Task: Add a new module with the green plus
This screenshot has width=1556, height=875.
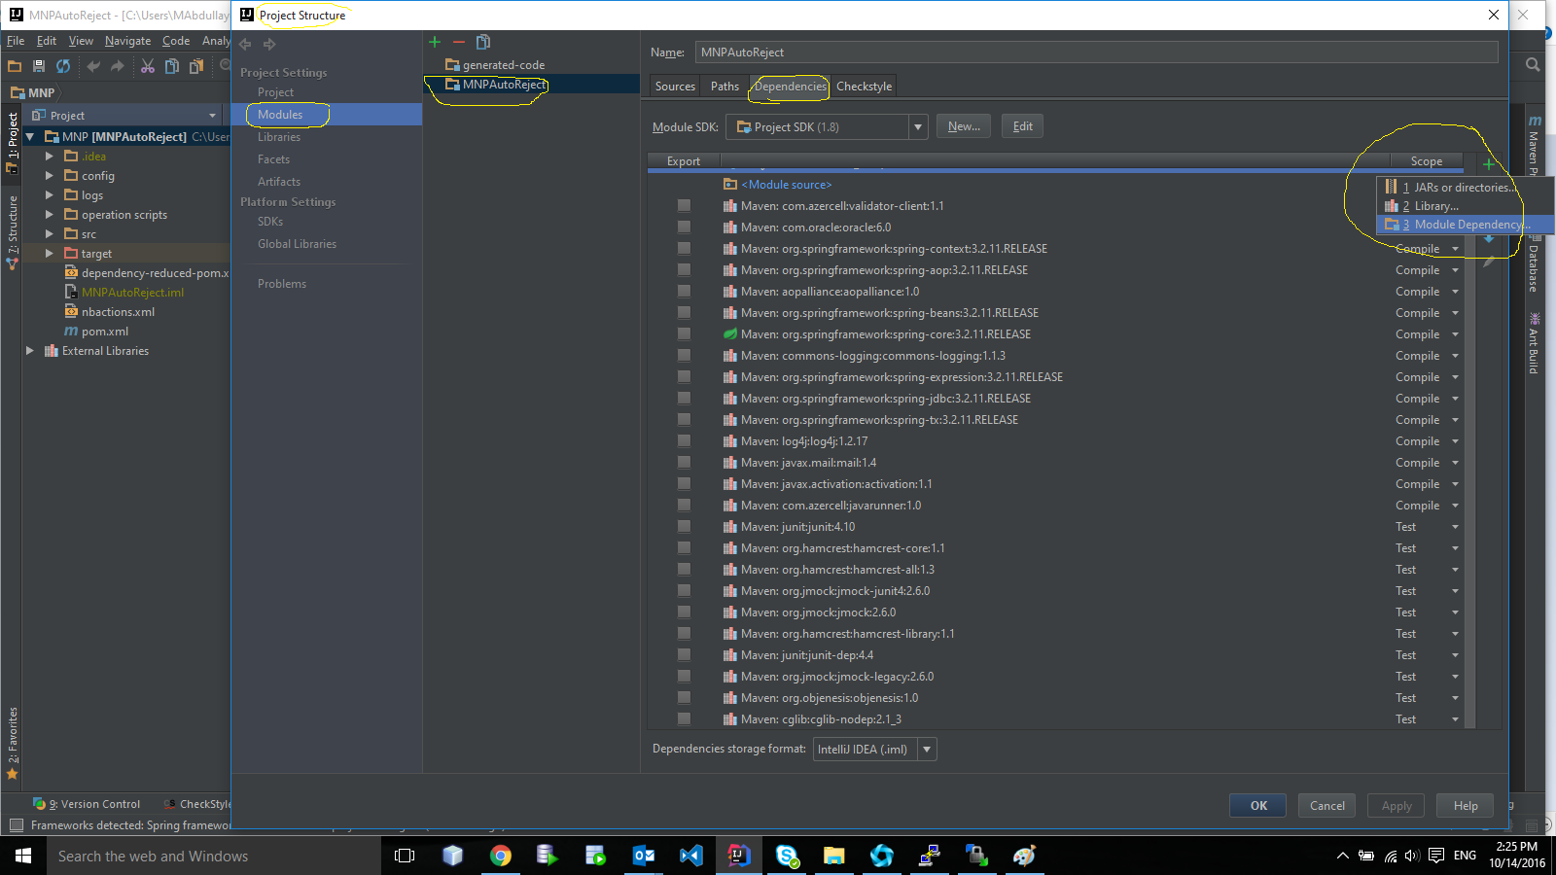Action: (x=435, y=42)
